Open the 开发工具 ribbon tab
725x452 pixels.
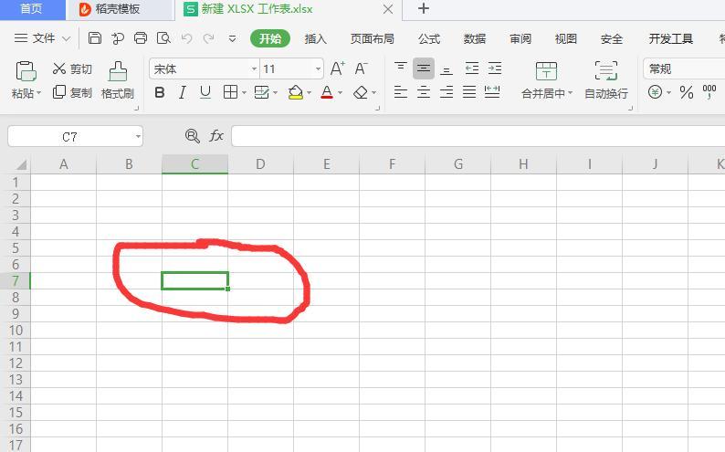670,39
